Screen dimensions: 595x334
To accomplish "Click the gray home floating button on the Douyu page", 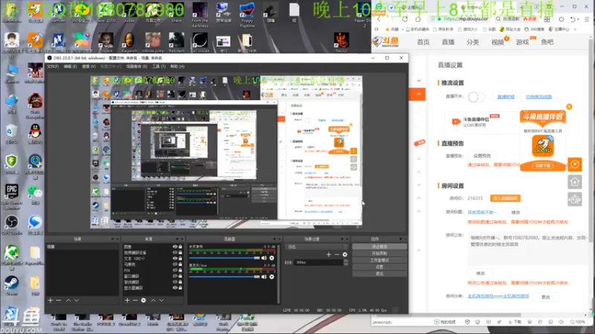I will tap(575, 182).
